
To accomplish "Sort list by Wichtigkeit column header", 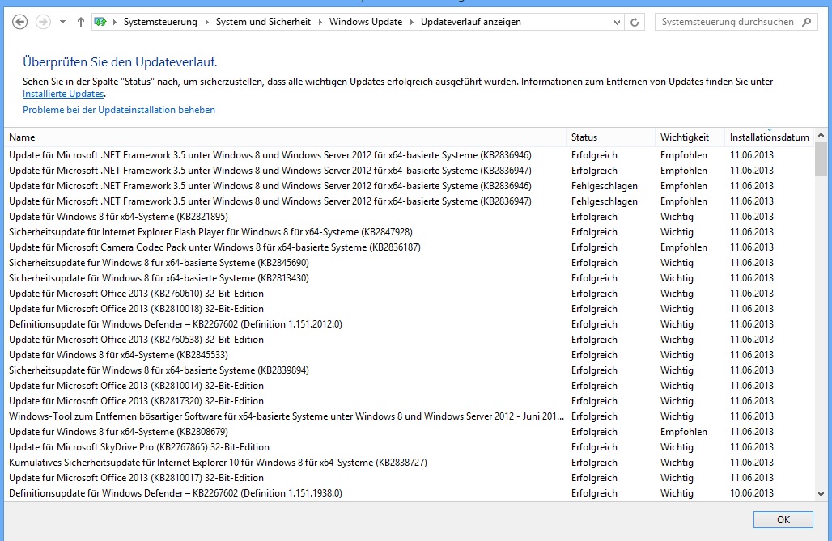I will (x=690, y=137).
